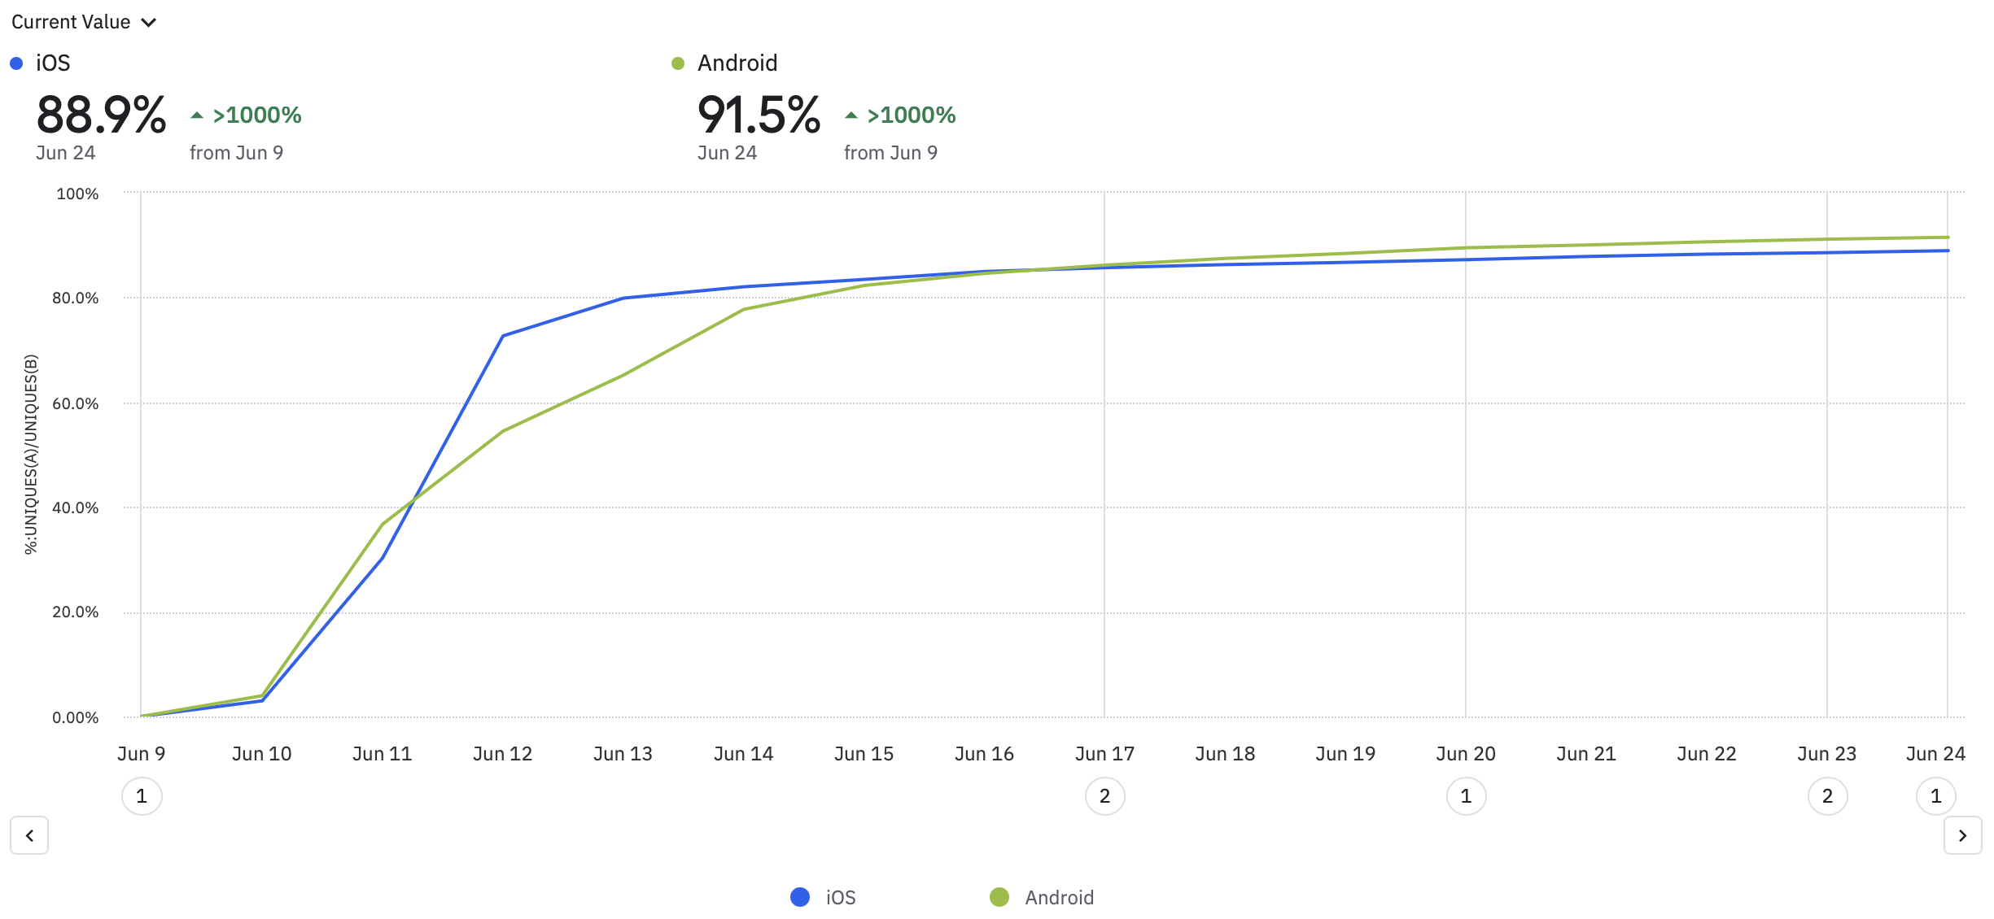Screen dimensions: 1994x919
Task: Click the next page arrow button
Action: pos(1962,835)
